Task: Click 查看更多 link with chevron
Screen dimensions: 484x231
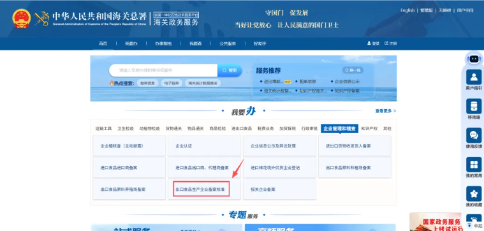Action: (386, 111)
